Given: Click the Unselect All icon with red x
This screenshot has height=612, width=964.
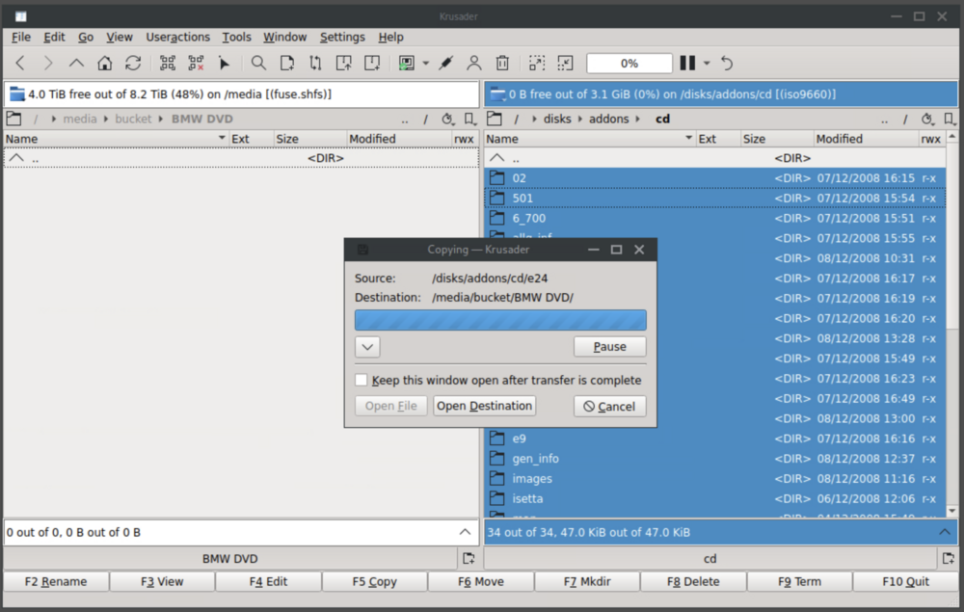Looking at the screenshot, I should pos(196,63).
